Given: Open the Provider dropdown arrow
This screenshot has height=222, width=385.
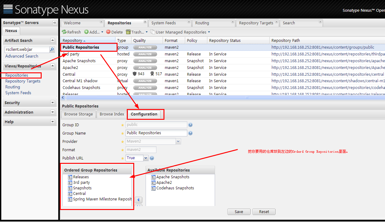Looking at the screenshot, I should tap(178, 141).
